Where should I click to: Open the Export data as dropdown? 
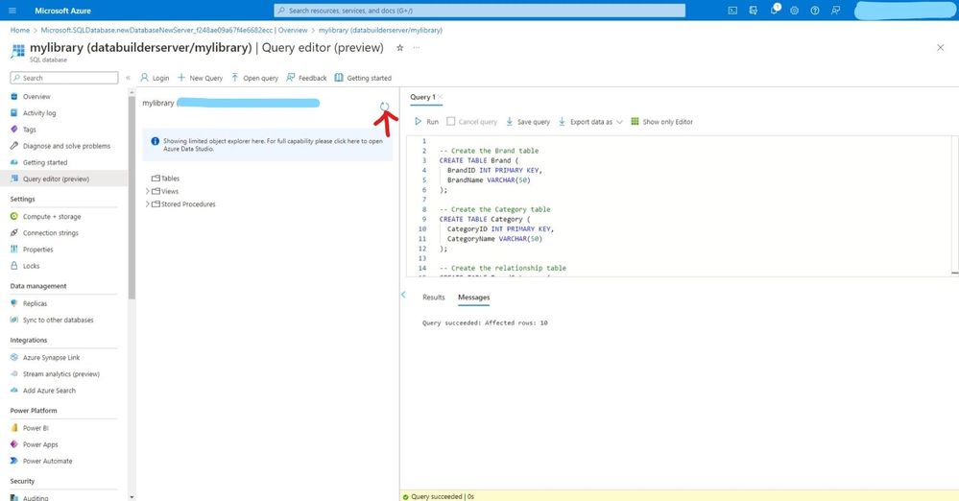(x=590, y=122)
